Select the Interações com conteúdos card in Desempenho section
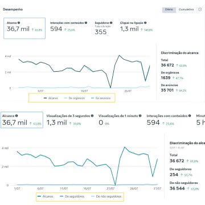Viewport: 205px width, 205px height. tap(68, 27)
